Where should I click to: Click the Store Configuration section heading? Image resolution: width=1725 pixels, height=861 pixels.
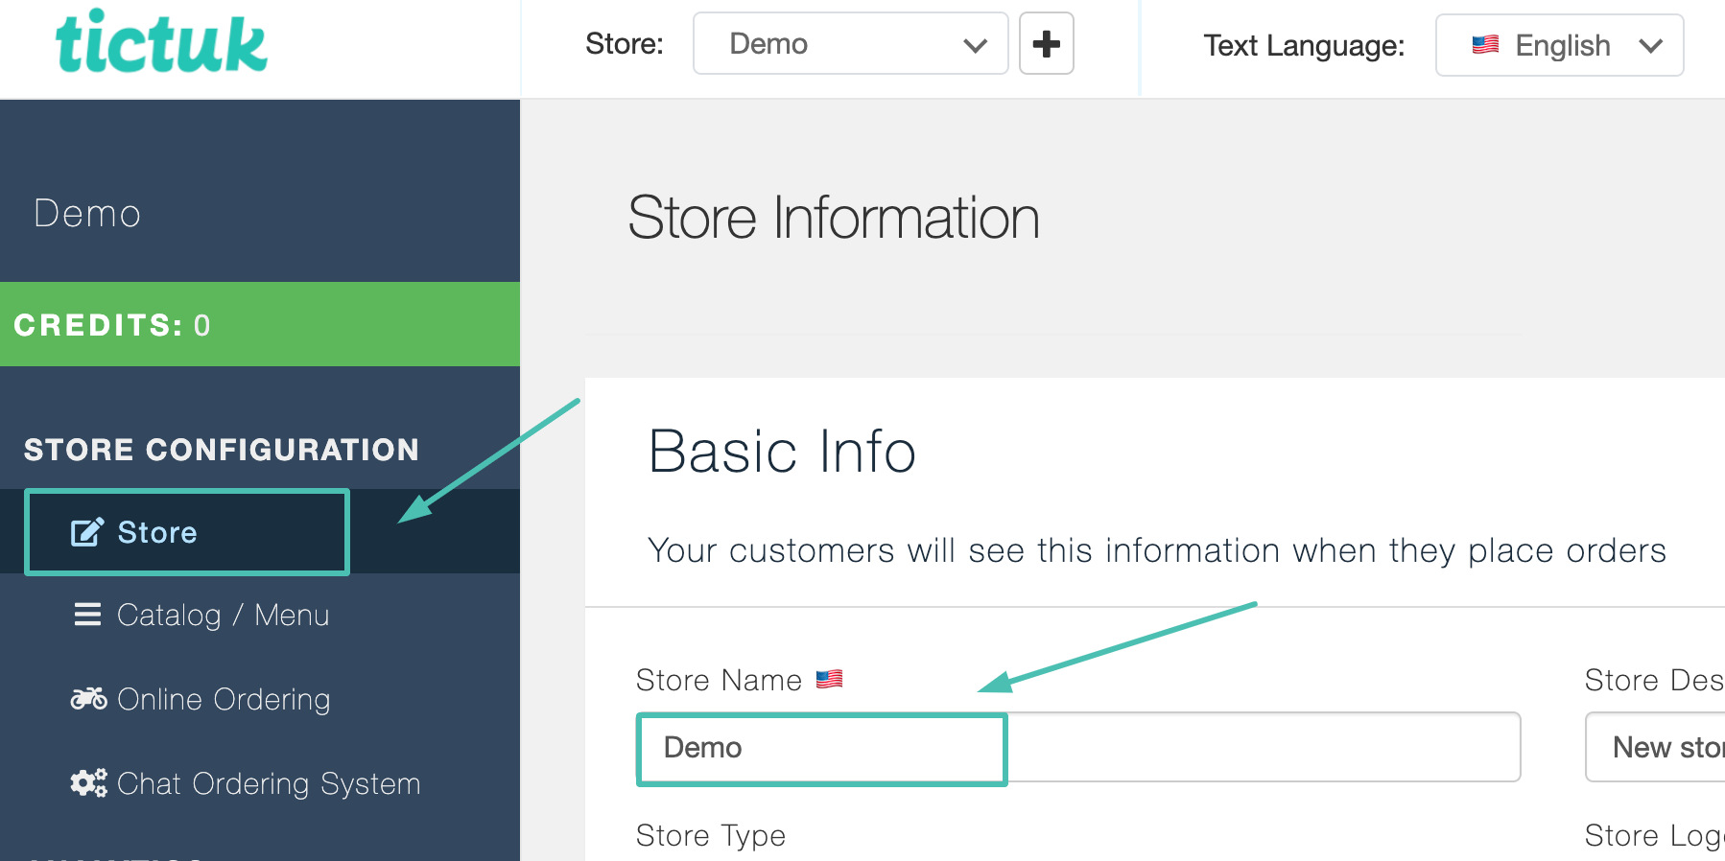[222, 449]
